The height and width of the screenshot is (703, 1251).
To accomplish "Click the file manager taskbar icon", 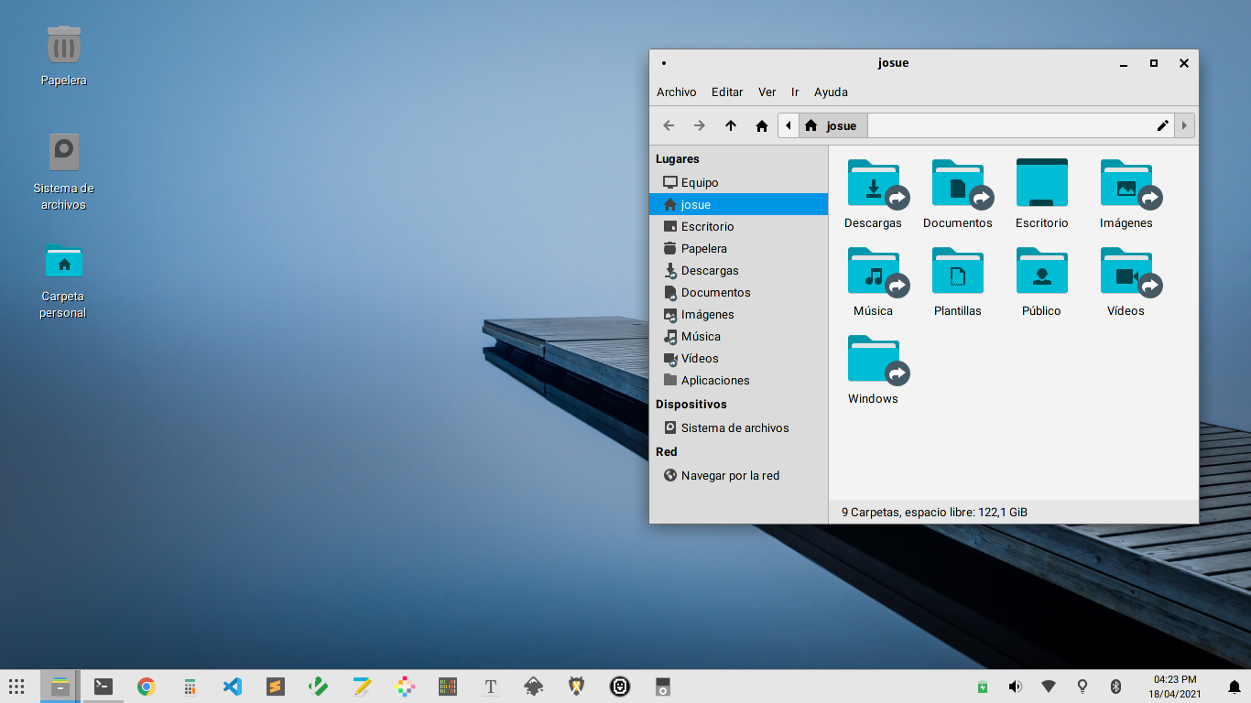I will click(60, 687).
